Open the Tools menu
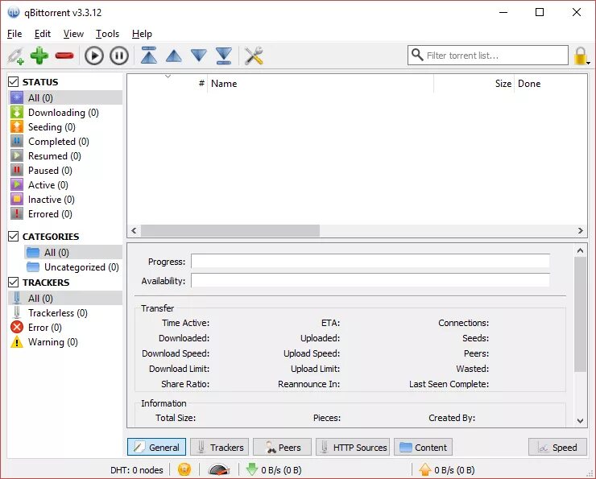The height and width of the screenshot is (479, 596). 107,34
